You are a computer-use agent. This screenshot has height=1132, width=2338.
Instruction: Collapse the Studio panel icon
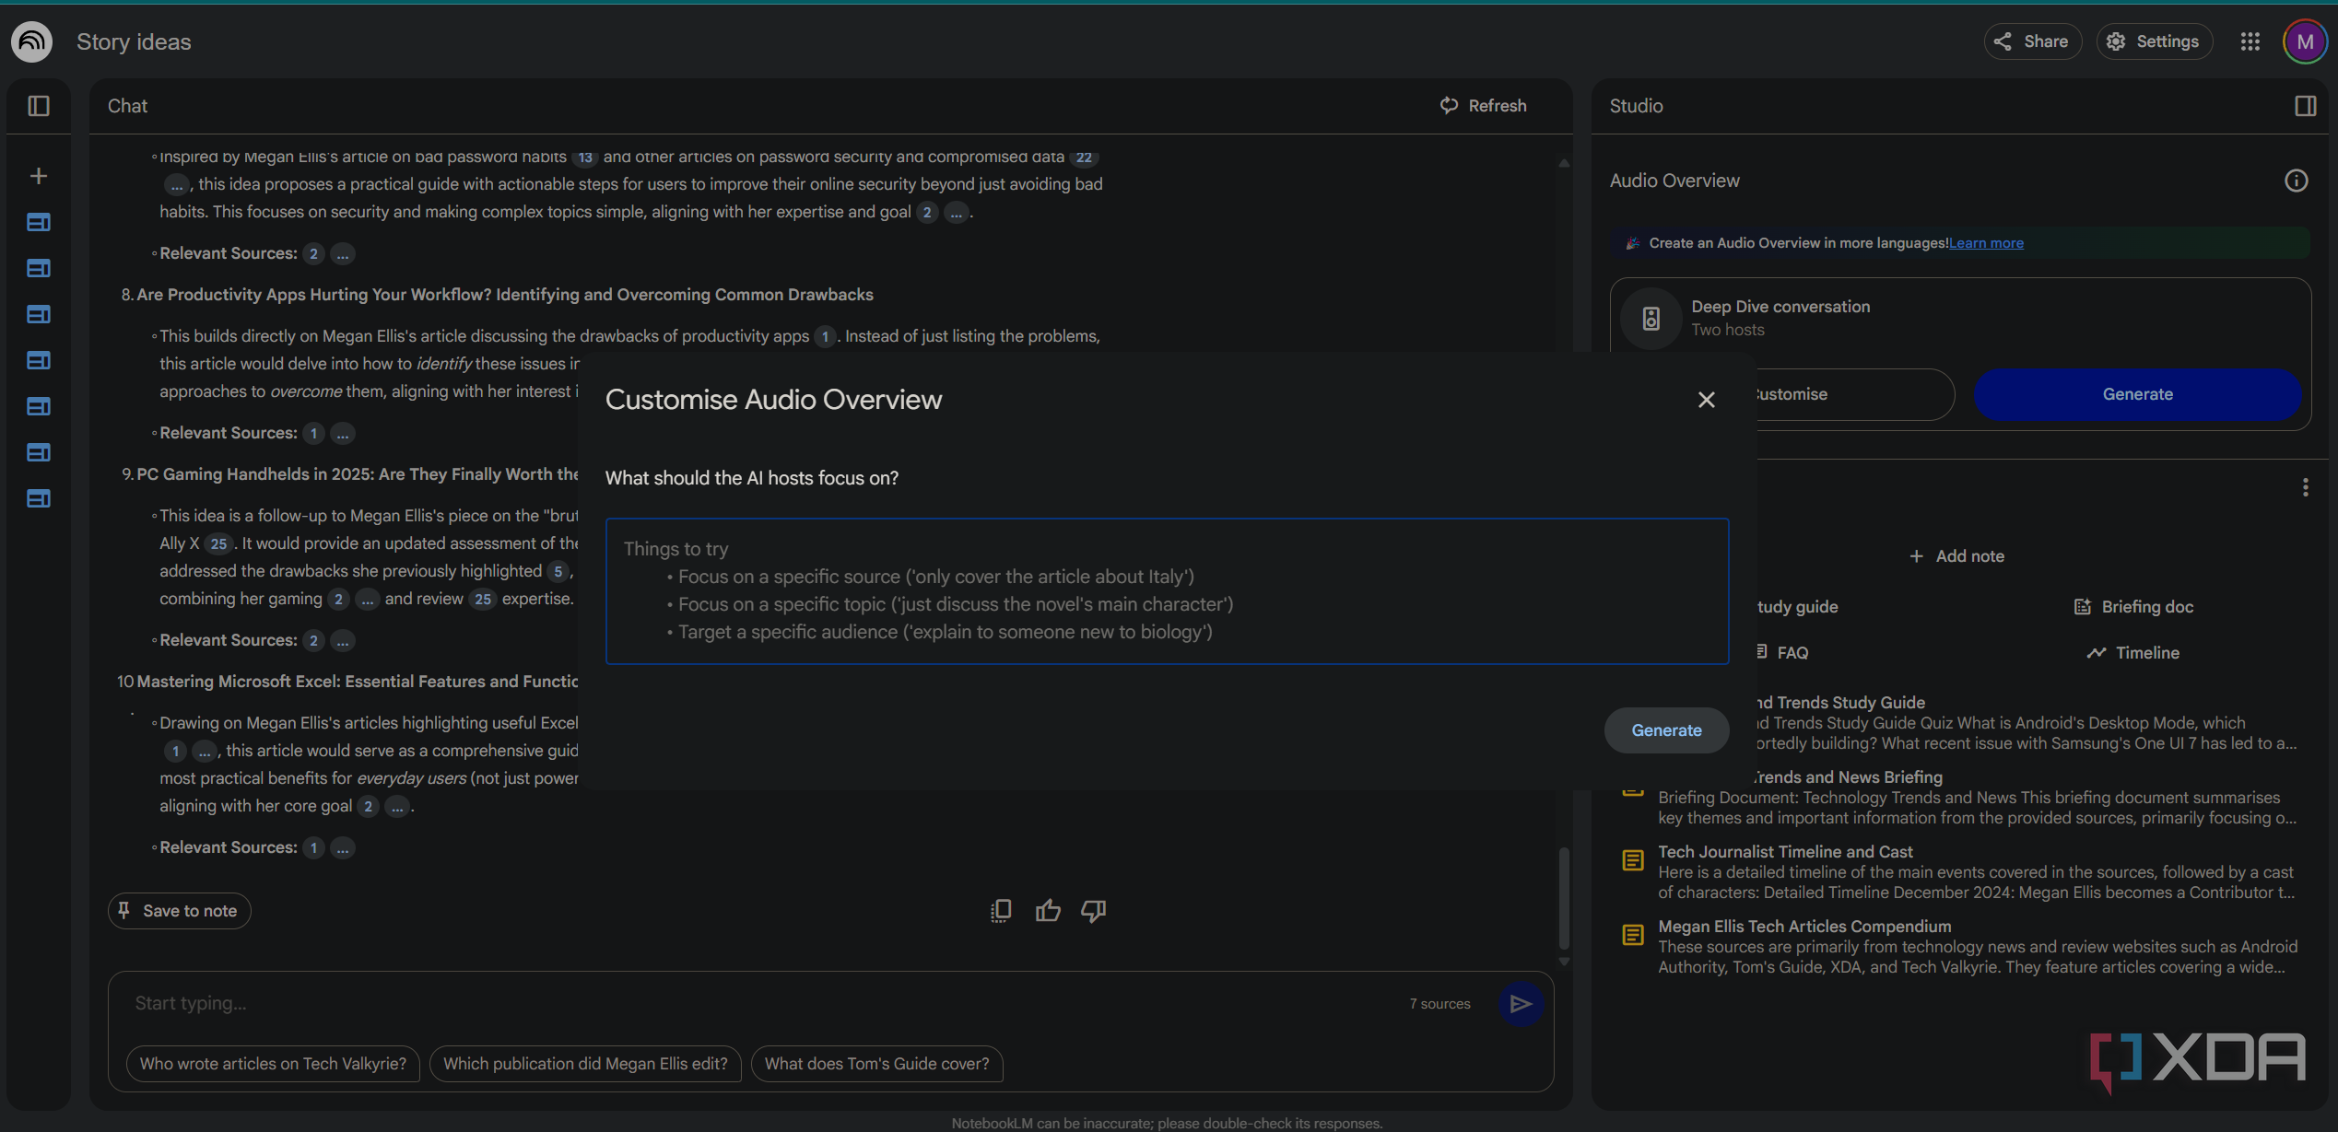click(x=2305, y=106)
